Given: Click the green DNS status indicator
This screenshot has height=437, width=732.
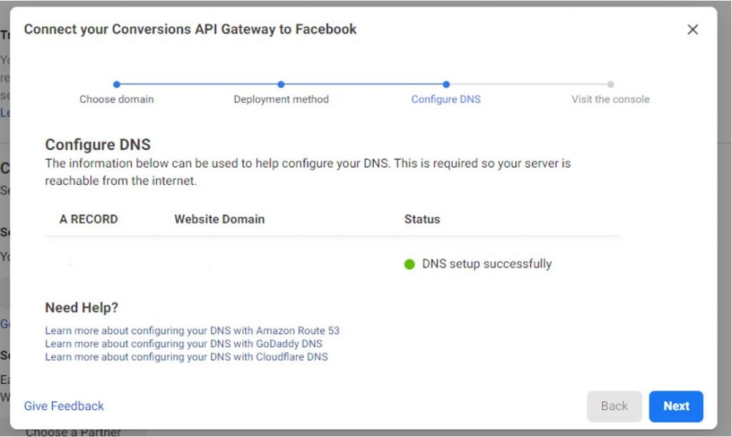Looking at the screenshot, I should pyautogui.click(x=410, y=264).
